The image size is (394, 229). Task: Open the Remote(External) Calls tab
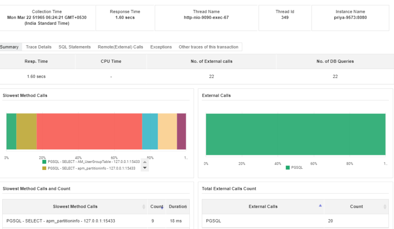[120, 47]
